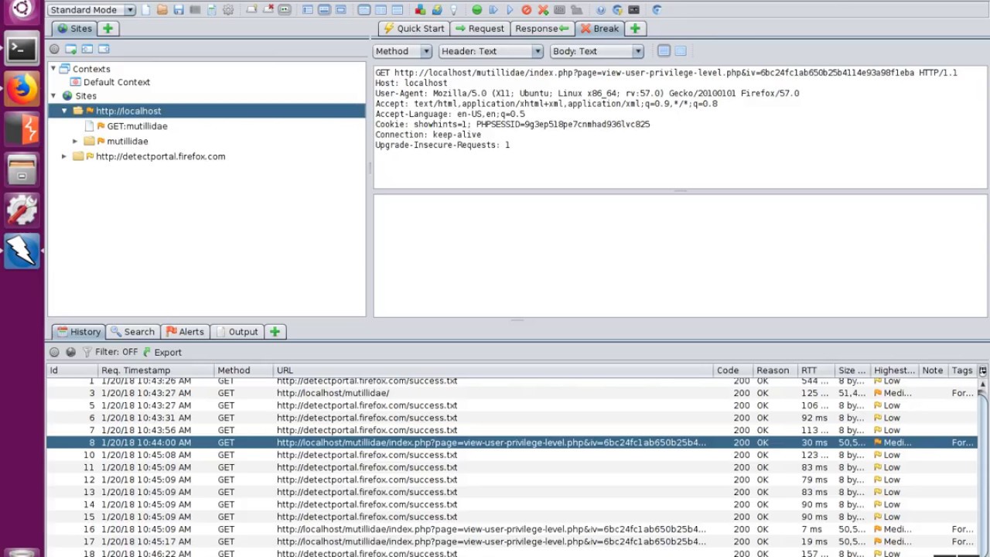Image resolution: width=990 pixels, height=557 pixels.
Task: Toggle the second header/body view icon in Request tab
Action: pyautogui.click(x=681, y=51)
